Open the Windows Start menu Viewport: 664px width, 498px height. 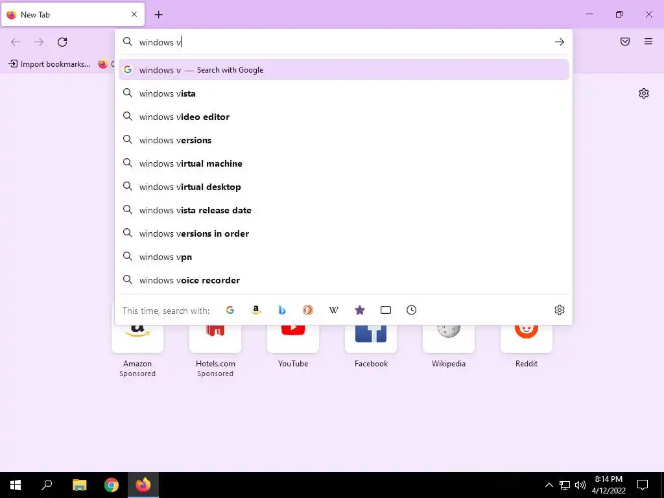(x=16, y=485)
